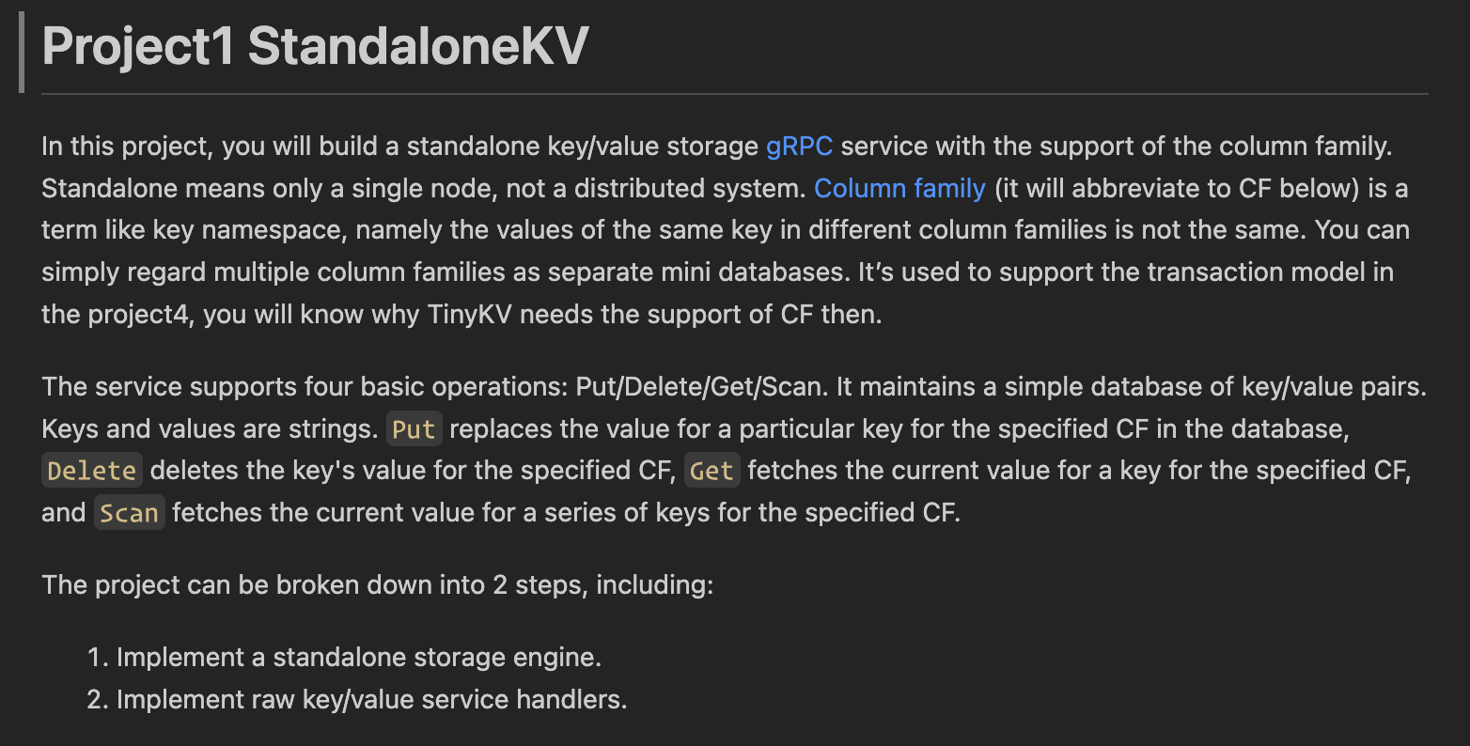
Task: Click the Get inline code label
Action: point(712,471)
